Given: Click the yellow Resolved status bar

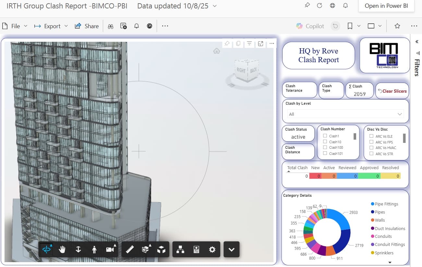Looking at the screenshot, I should (391, 176).
